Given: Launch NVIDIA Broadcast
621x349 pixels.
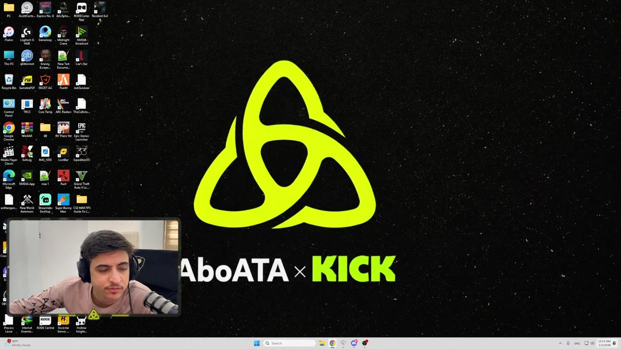Looking at the screenshot, I should point(82,36).
